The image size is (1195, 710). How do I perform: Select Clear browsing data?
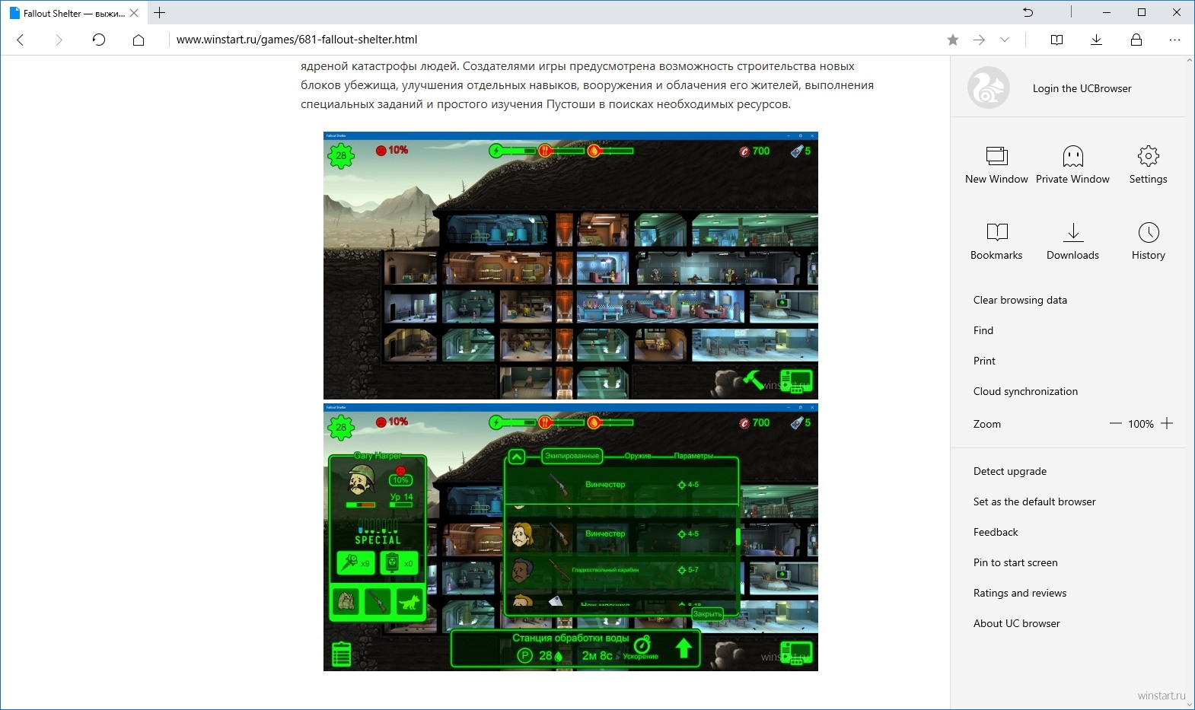(x=1020, y=300)
